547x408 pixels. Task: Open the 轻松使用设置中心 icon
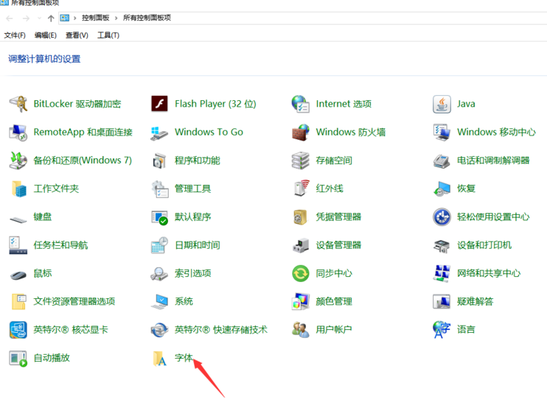(442, 217)
